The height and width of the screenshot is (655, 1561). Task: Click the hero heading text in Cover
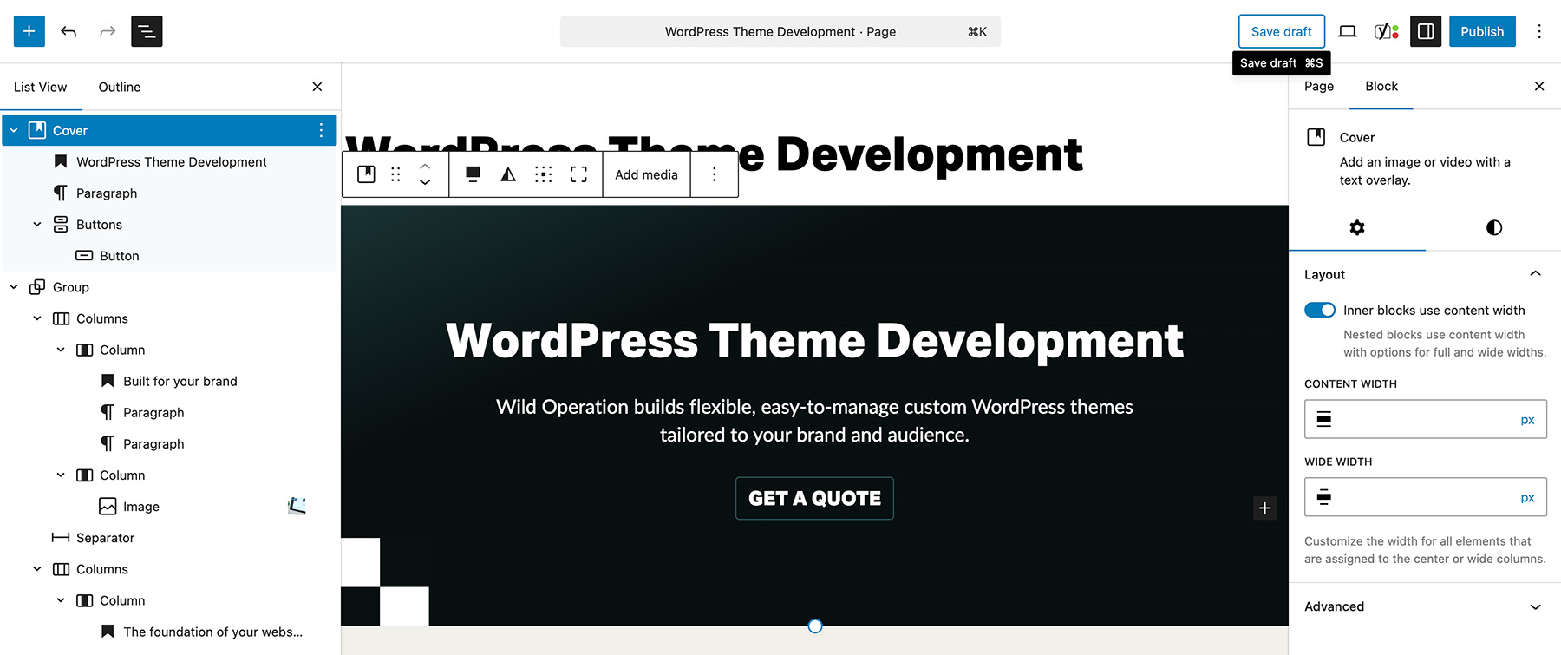coord(814,340)
